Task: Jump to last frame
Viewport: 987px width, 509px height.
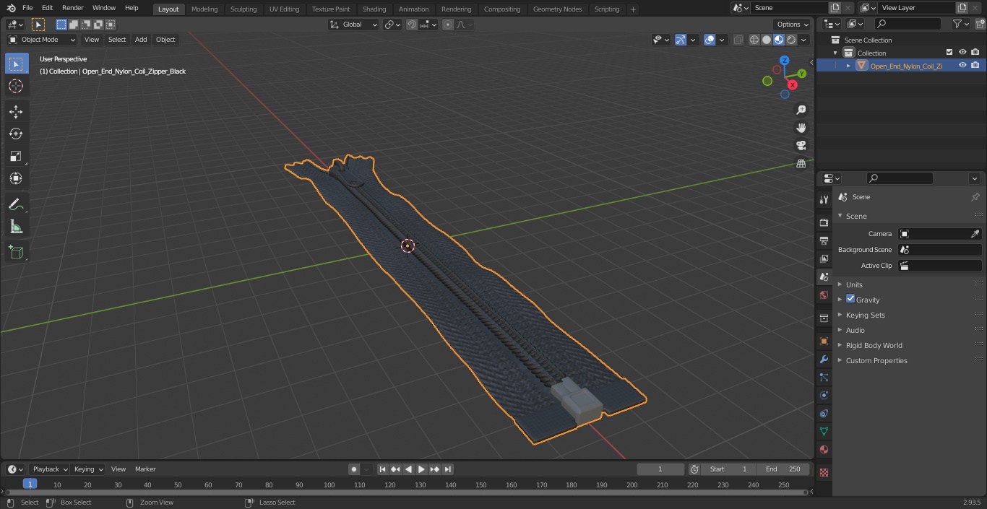Action: [448, 469]
